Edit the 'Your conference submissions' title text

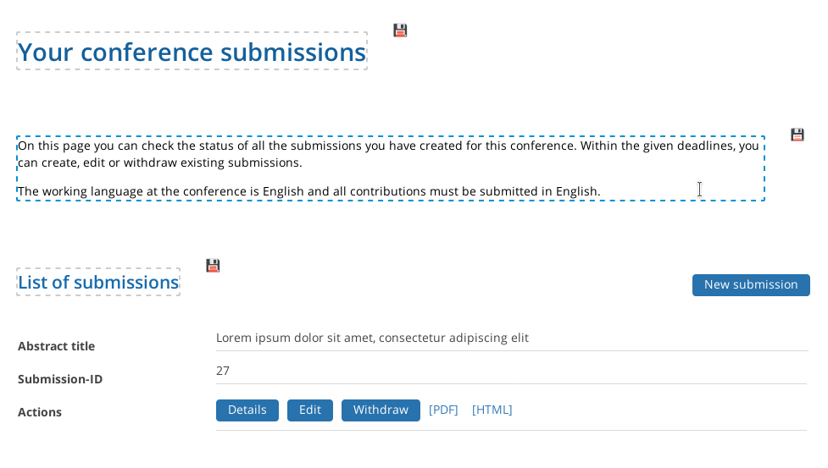(192, 52)
